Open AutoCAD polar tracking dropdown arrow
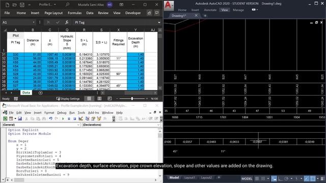The image size is (326, 183). coord(291,178)
